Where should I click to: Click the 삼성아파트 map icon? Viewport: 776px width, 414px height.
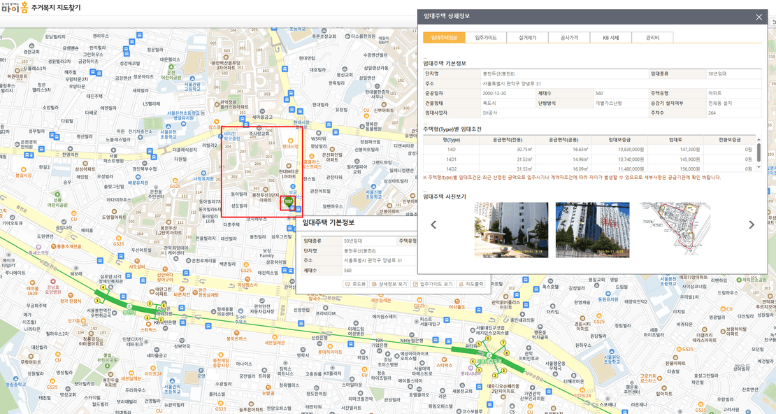tap(84, 163)
